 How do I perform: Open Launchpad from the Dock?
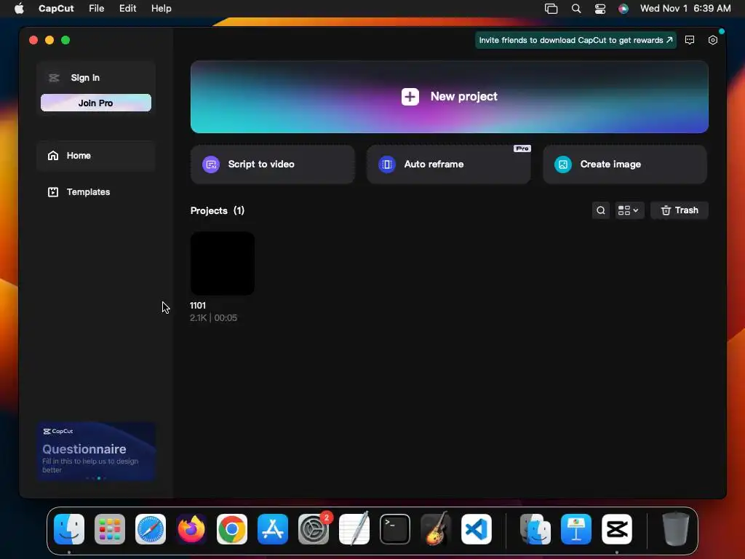point(110,529)
